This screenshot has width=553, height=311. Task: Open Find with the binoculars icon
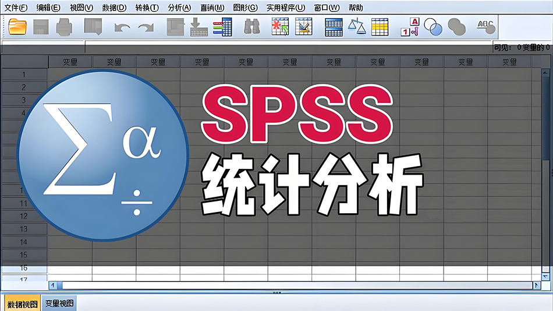coord(252,27)
